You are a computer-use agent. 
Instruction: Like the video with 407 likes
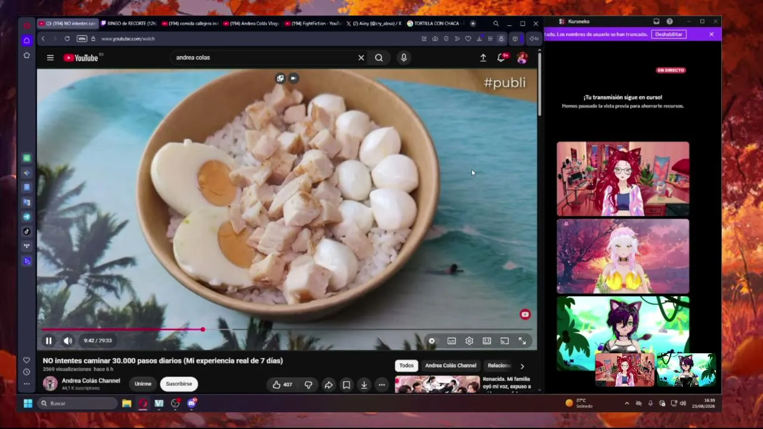[x=282, y=384]
